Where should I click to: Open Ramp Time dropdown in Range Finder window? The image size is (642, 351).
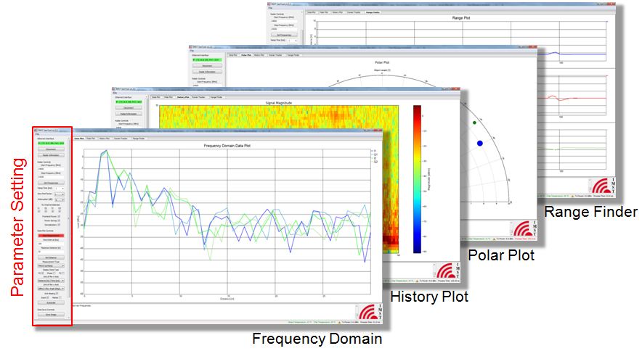point(293,41)
